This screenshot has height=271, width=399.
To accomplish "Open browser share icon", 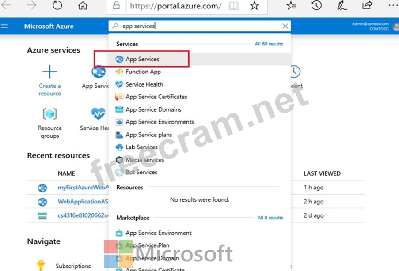I will (367, 6).
